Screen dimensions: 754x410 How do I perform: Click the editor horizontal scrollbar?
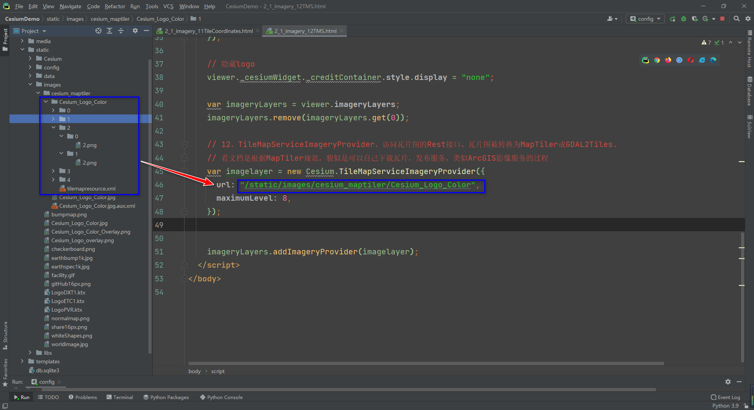[426, 363]
